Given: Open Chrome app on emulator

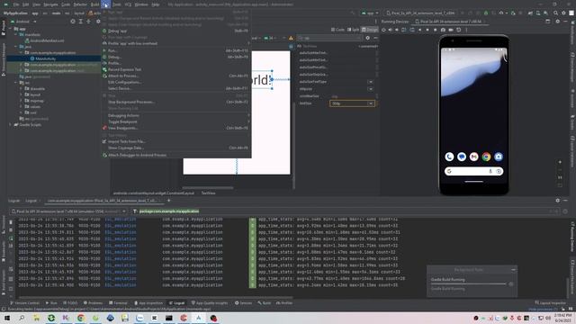Looking at the screenshot, I should click(486, 157).
